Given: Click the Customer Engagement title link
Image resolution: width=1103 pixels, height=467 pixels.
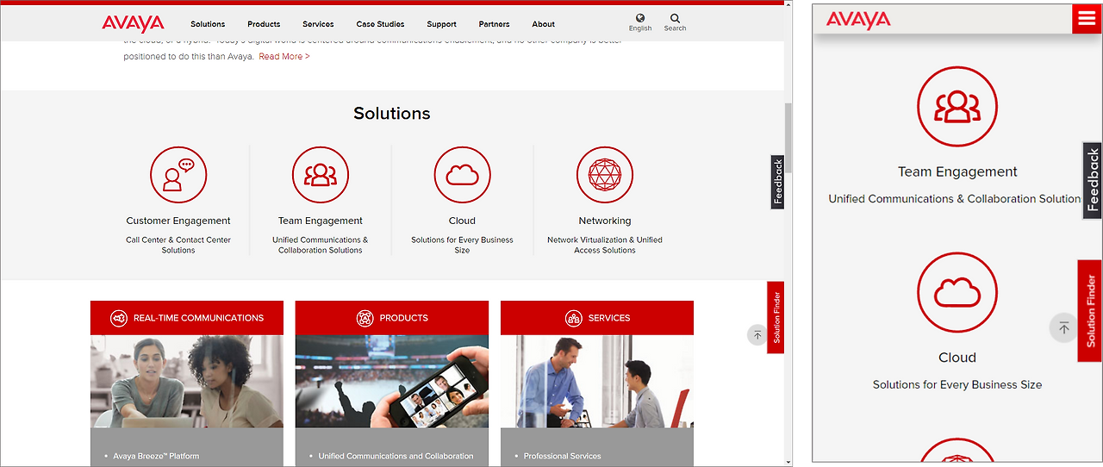Looking at the screenshot, I should [x=178, y=221].
